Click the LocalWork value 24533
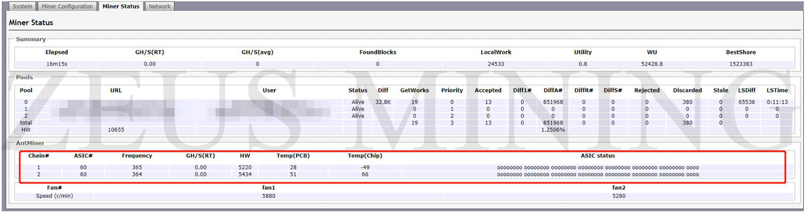The width and height of the screenshot is (806, 213). pos(496,64)
